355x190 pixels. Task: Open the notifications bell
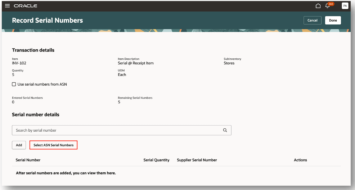click(x=327, y=6)
